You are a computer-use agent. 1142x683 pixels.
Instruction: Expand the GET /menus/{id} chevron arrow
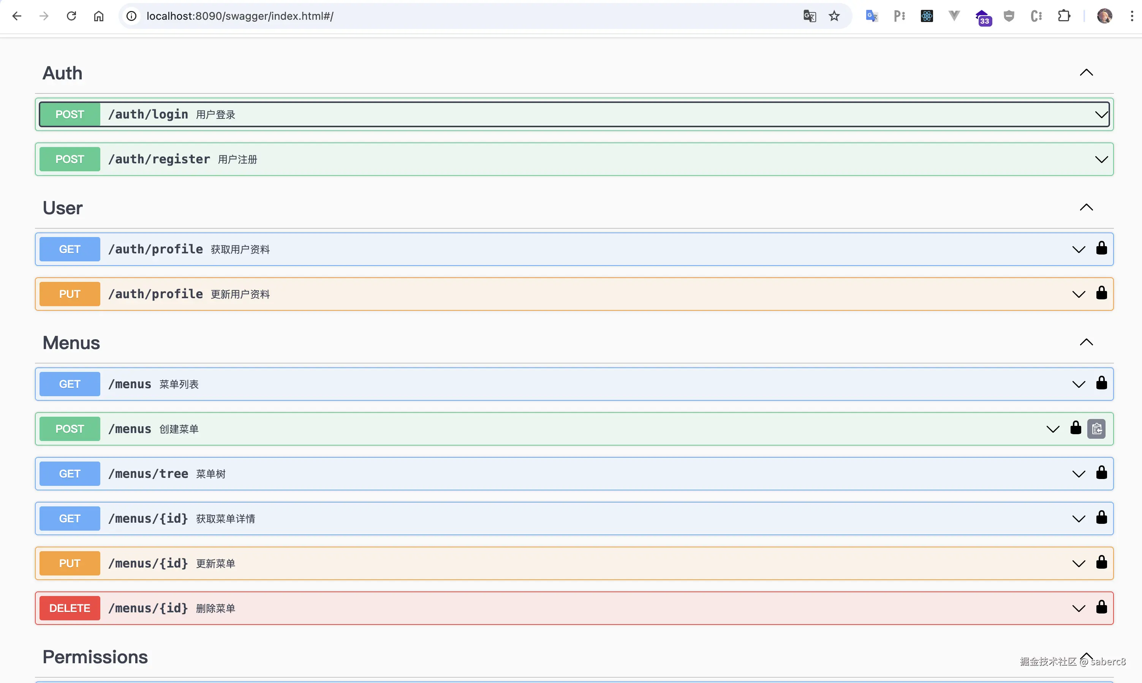(1079, 519)
